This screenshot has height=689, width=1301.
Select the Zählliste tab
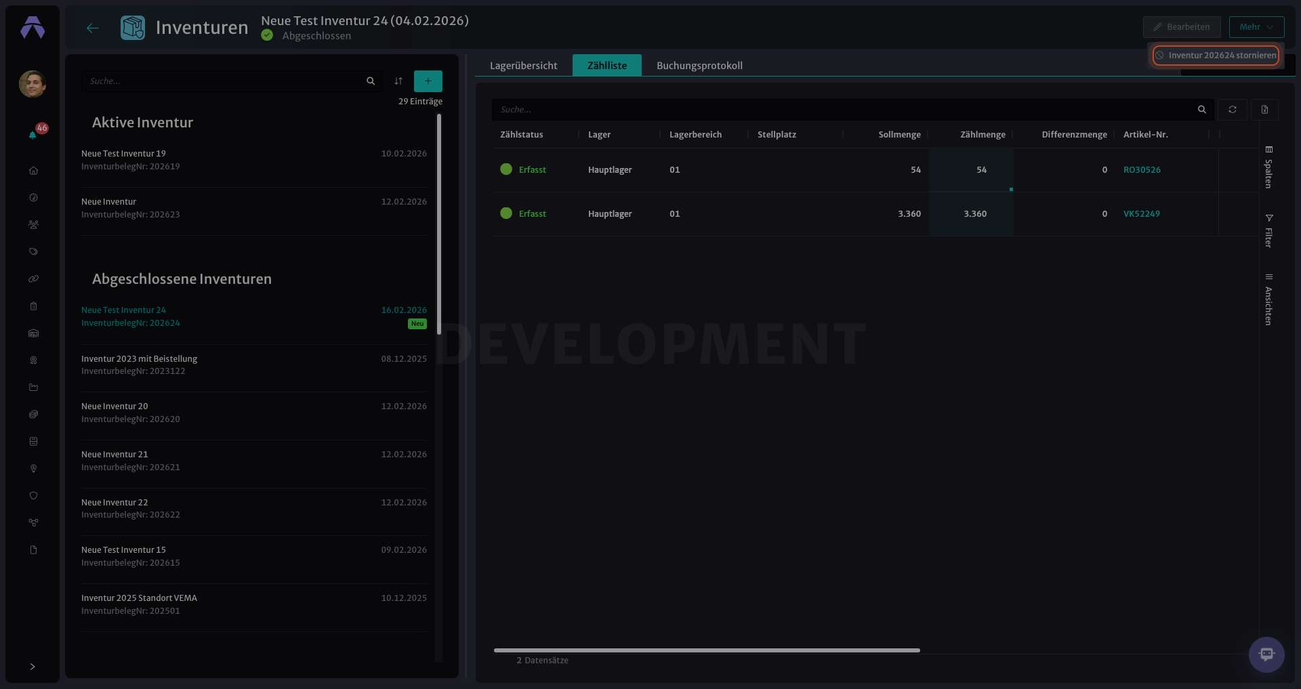(607, 66)
